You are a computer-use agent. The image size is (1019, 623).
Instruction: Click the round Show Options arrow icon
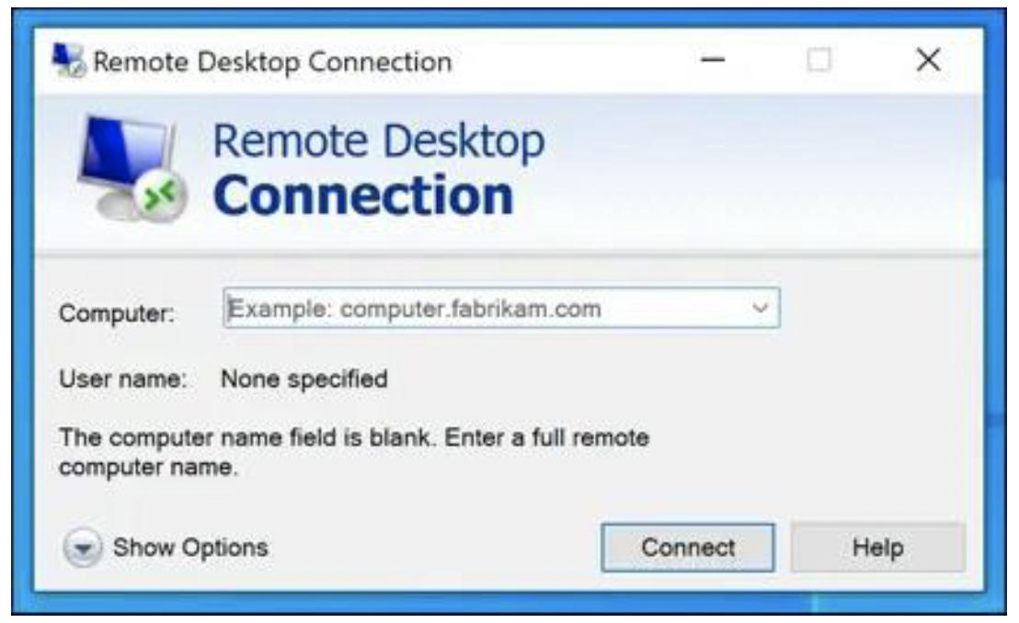coord(83,548)
